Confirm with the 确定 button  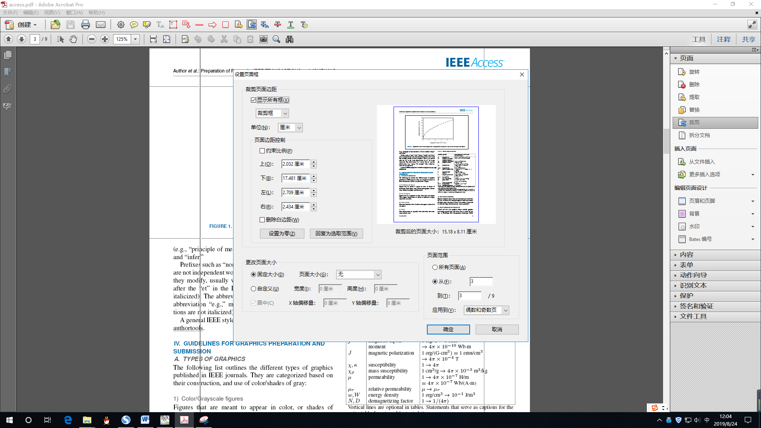(x=448, y=329)
